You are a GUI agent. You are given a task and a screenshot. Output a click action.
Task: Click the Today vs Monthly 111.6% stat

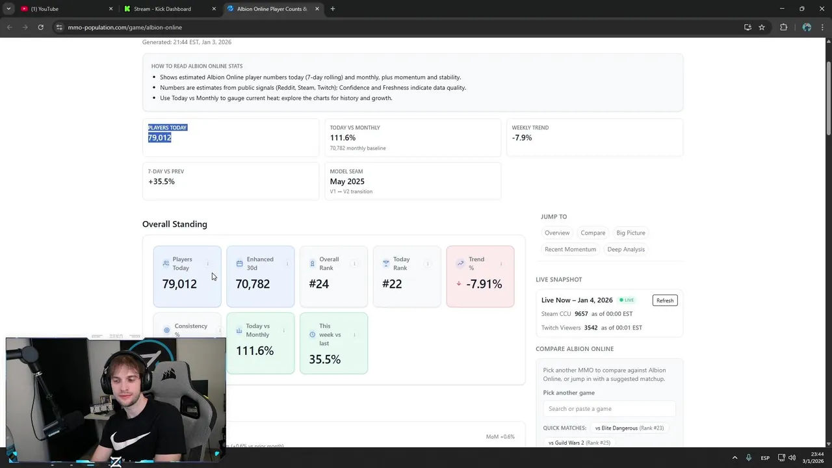(343, 138)
